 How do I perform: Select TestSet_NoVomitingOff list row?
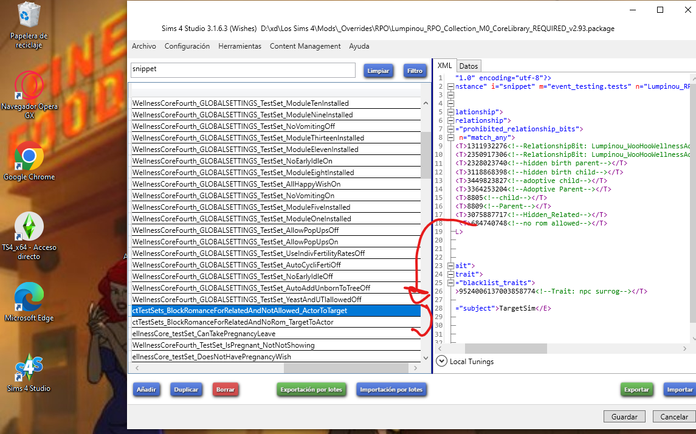tap(275, 126)
